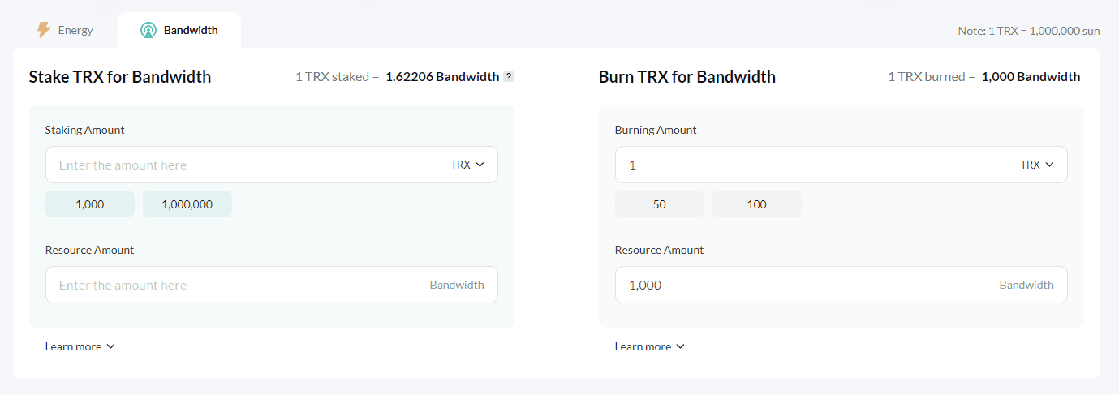Expand Learn more under Stake TRX
The width and height of the screenshot is (1119, 395).
(80, 346)
